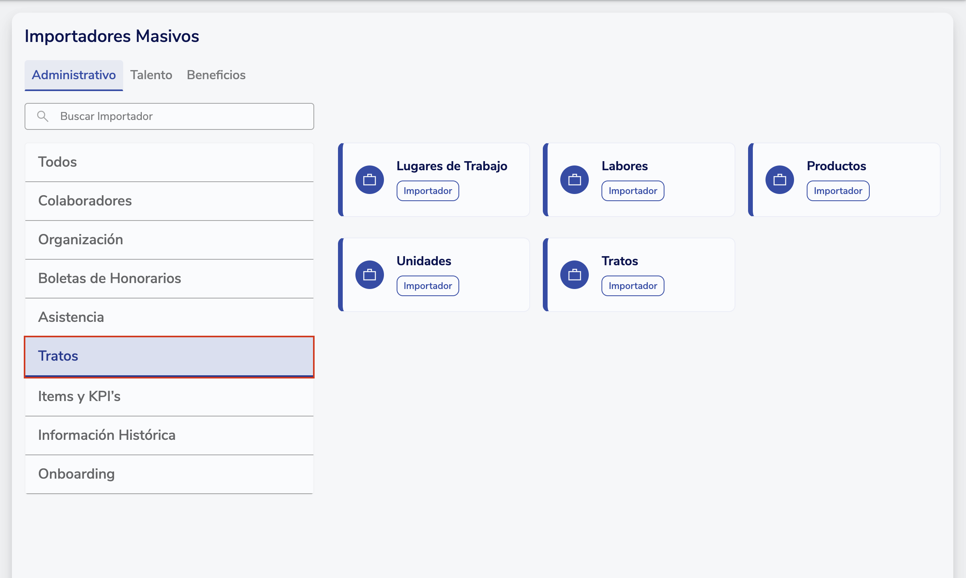Open the Onboarding category

click(169, 474)
